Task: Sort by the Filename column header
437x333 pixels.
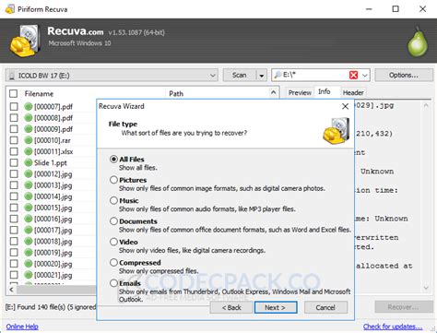Action: point(39,94)
